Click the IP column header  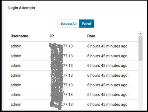[52, 36]
